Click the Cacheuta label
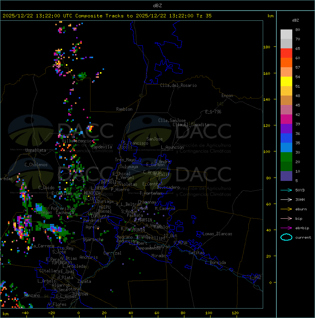This screenshot has width=315, height=318. (x=65, y=213)
